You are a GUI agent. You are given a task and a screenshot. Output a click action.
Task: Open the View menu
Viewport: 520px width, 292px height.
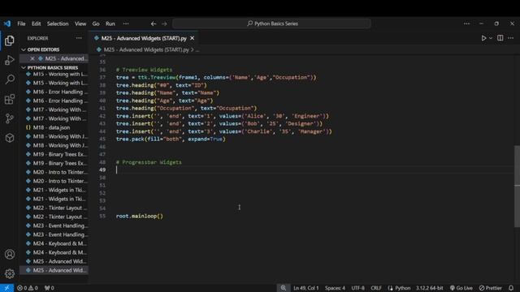pos(80,24)
